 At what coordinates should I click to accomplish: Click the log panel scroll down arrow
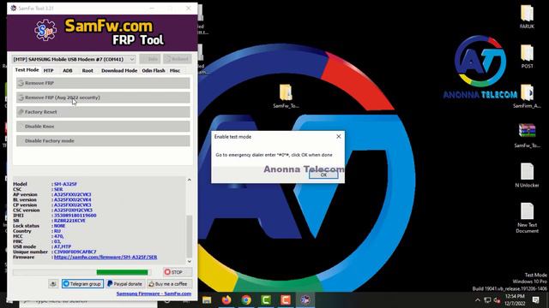[189, 261]
